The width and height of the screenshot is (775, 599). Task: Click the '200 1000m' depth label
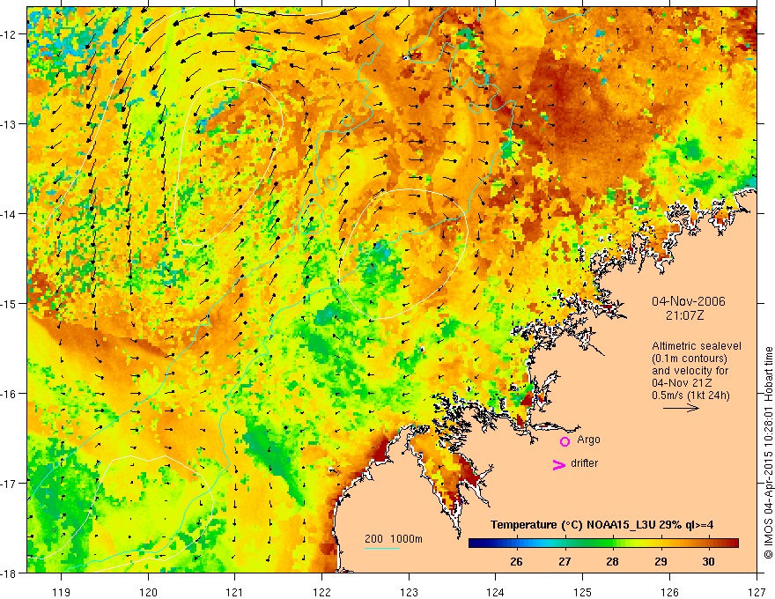[x=394, y=539]
